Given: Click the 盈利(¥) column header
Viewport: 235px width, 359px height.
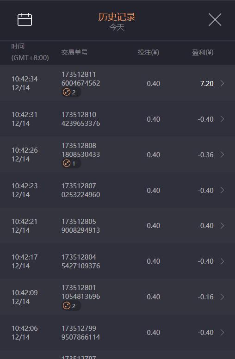Looking at the screenshot, I should point(203,52).
